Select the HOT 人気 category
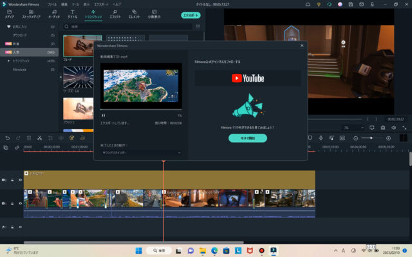 pyautogui.click(x=29, y=52)
